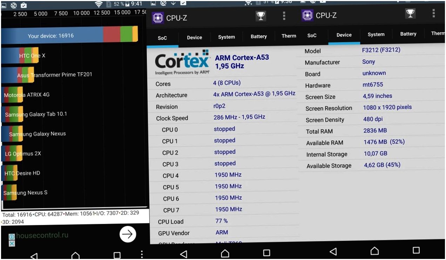Tap the Available Storage value '4,62 GB (45%)'
The image size is (446, 260).
(382, 165)
